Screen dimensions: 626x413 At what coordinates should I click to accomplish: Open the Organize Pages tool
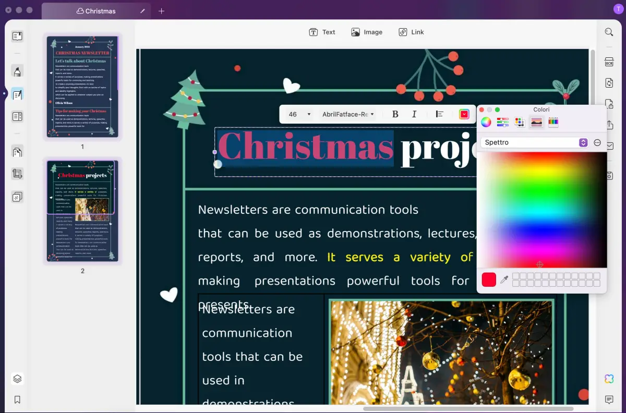[17, 152]
